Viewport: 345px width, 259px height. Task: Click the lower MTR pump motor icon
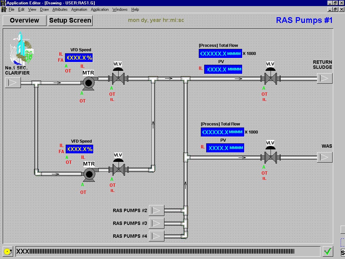click(x=90, y=174)
